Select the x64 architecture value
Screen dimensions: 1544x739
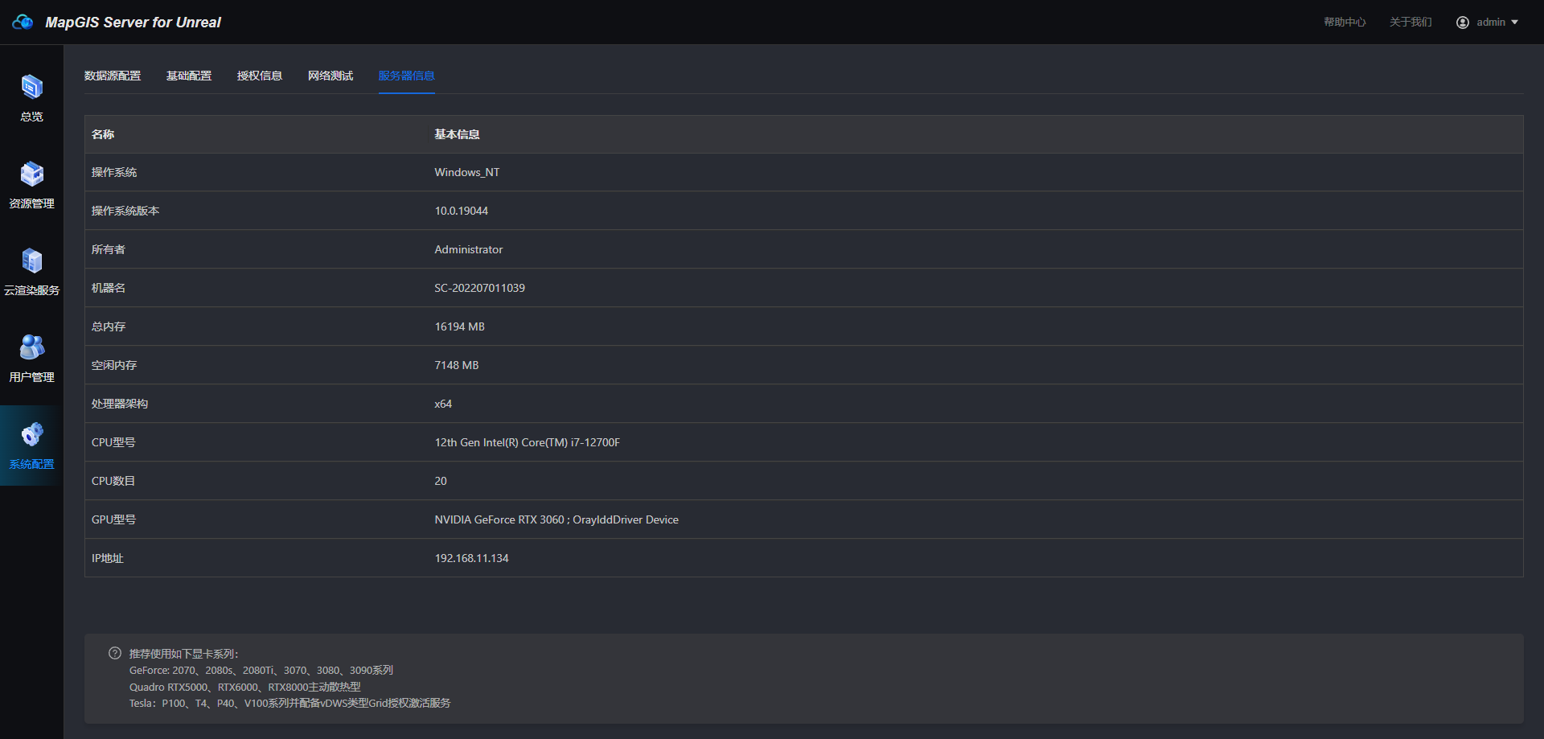(443, 404)
